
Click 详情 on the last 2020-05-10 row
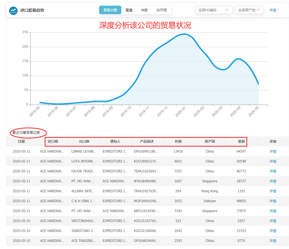tap(273, 240)
